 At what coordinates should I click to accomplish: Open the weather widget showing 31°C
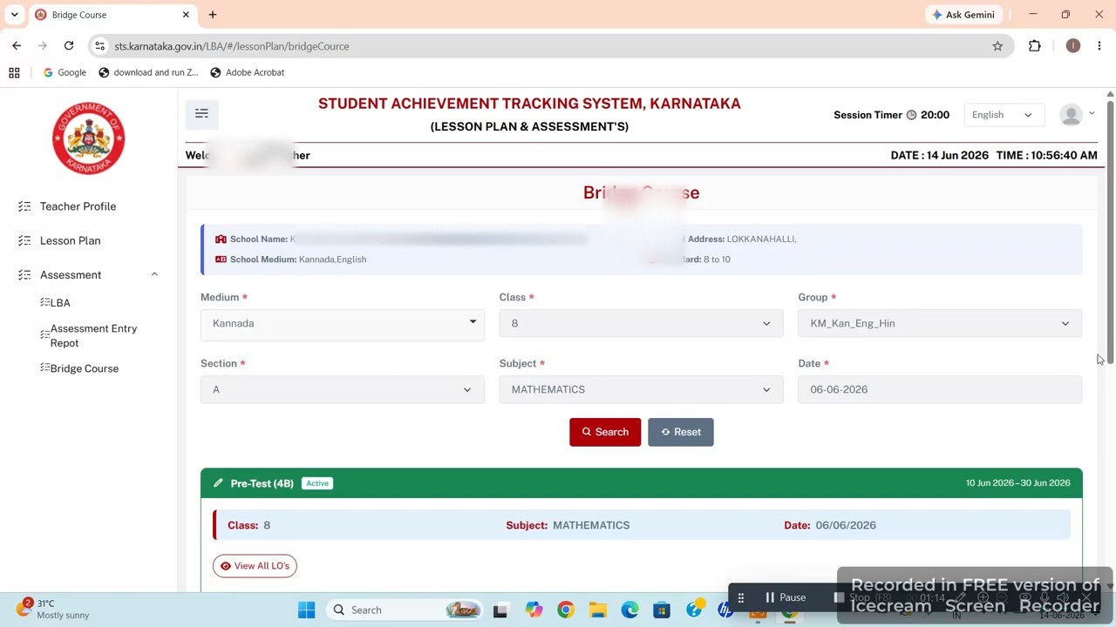coord(52,609)
